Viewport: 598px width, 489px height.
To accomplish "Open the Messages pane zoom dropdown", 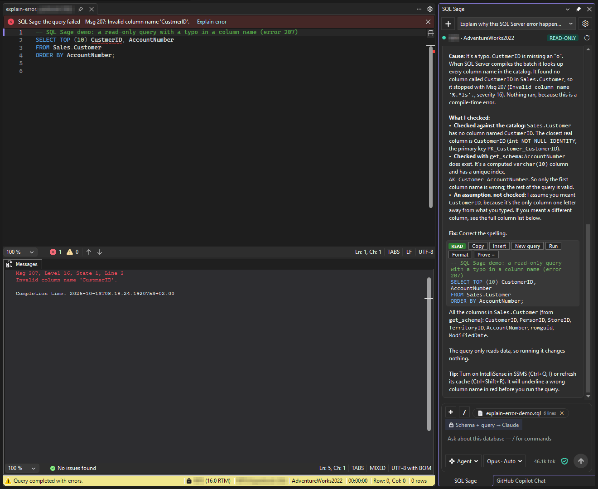I will [22, 468].
